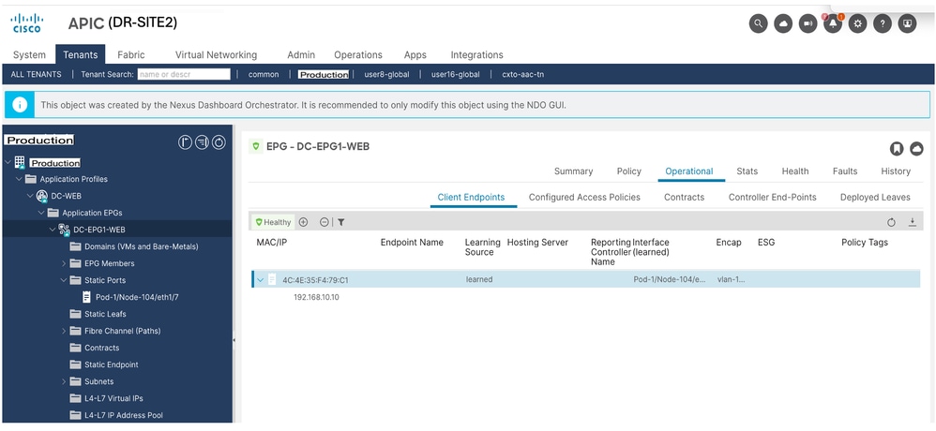Viewport: 936px width, 431px height.
Task: Select Pod-1/Node-104/eth1/7 static port
Action: [137, 297]
